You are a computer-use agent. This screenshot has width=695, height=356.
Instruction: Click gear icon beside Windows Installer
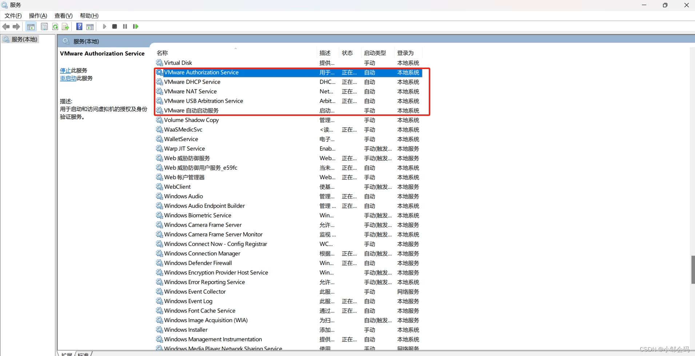[x=159, y=330]
